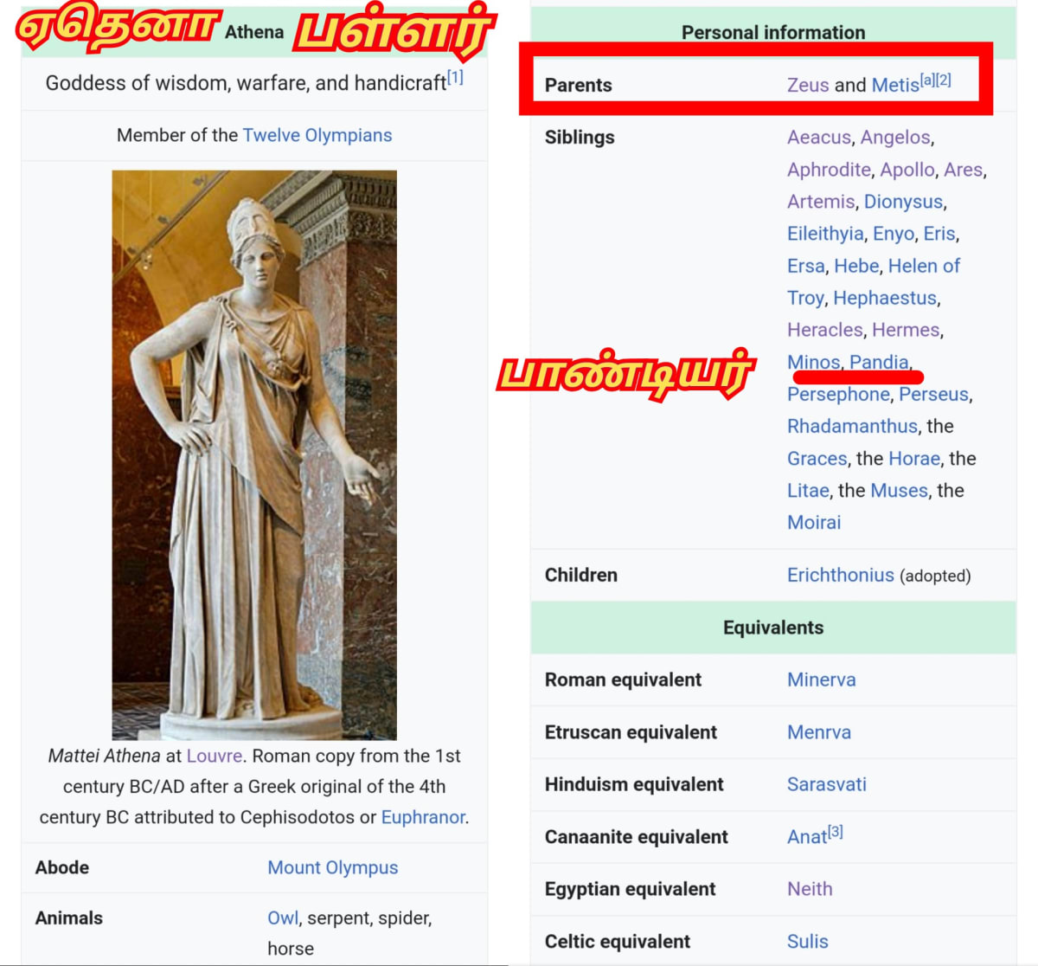
Task: Open the Aphrodite link
Action: [829, 170]
